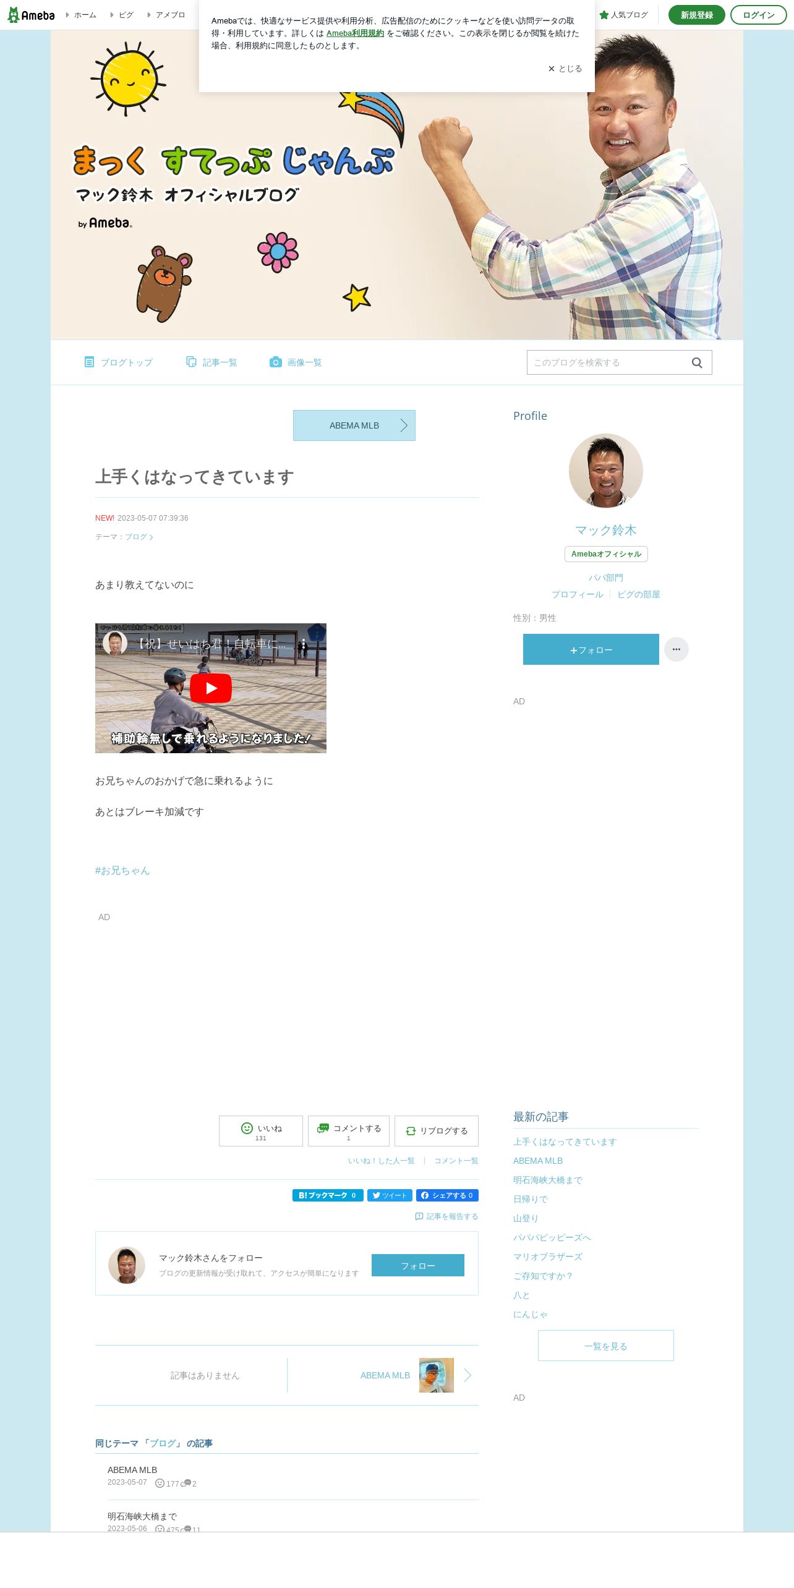Click the article title 上手くはなってきています

coord(195,477)
